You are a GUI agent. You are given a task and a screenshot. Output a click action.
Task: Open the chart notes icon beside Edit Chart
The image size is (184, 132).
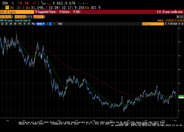179,24
